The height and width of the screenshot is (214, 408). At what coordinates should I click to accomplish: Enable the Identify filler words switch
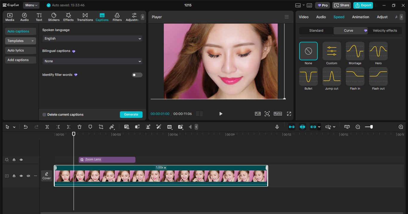click(x=137, y=75)
